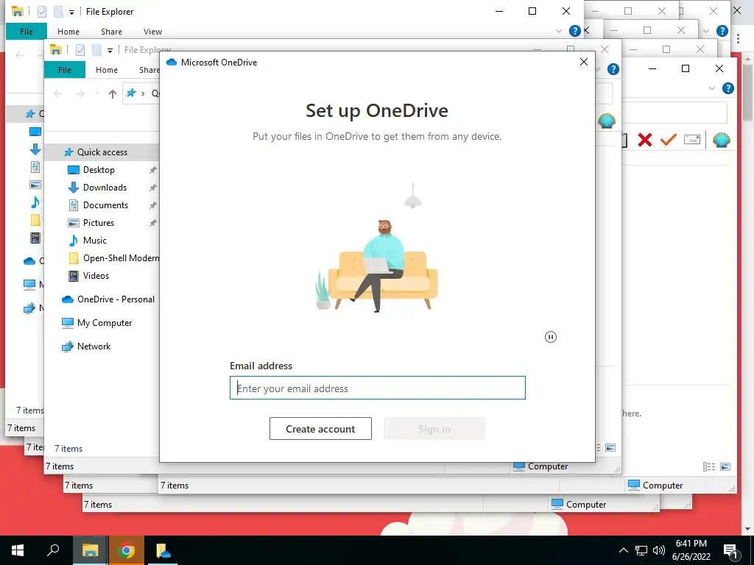Switch to large icons view in front-right Explorer window
Viewport: 754px width, 565px height.
pos(725,466)
